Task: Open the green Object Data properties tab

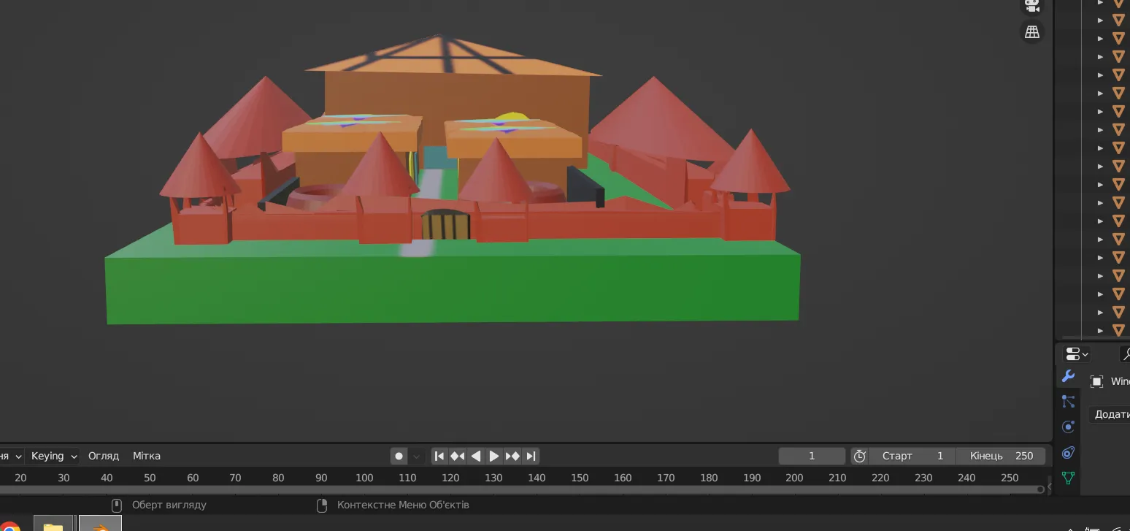Action: (x=1068, y=478)
